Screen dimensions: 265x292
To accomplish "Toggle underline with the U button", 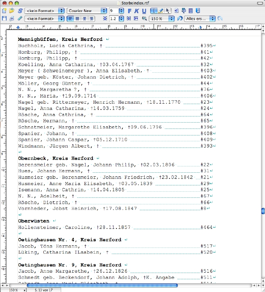I will (x=144, y=11).
